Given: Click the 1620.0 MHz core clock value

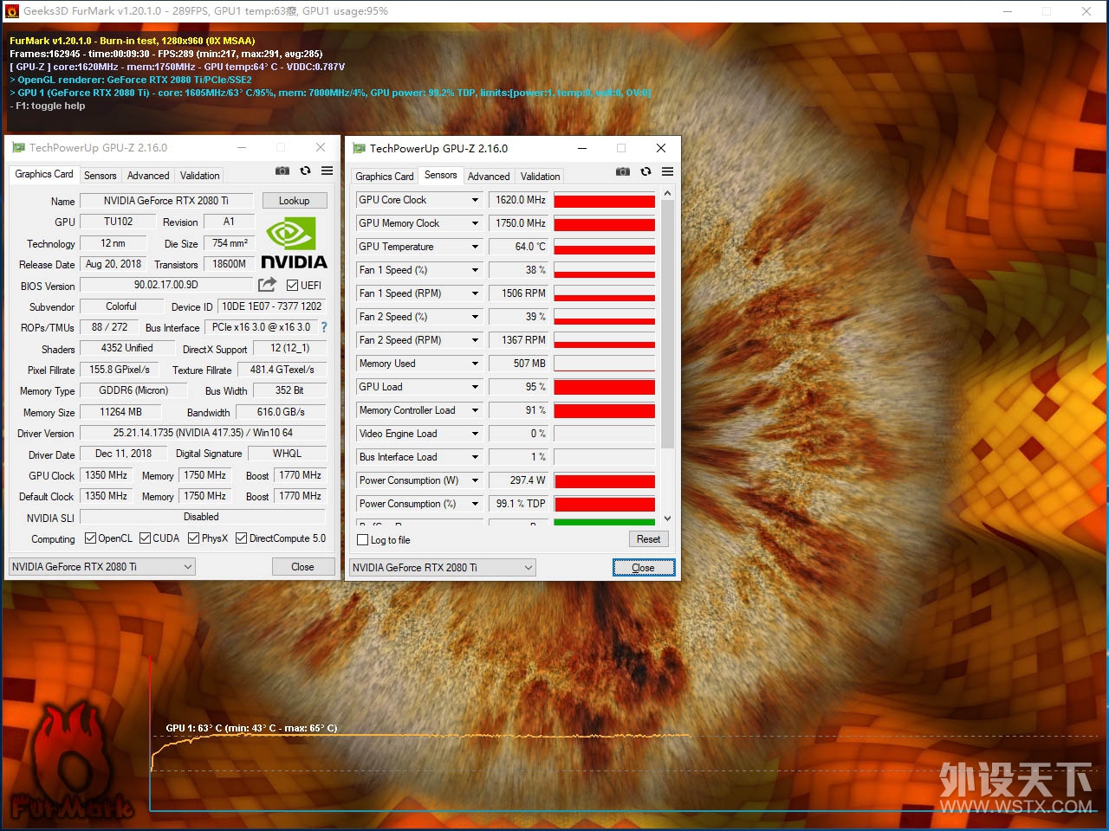Looking at the screenshot, I should click(519, 200).
